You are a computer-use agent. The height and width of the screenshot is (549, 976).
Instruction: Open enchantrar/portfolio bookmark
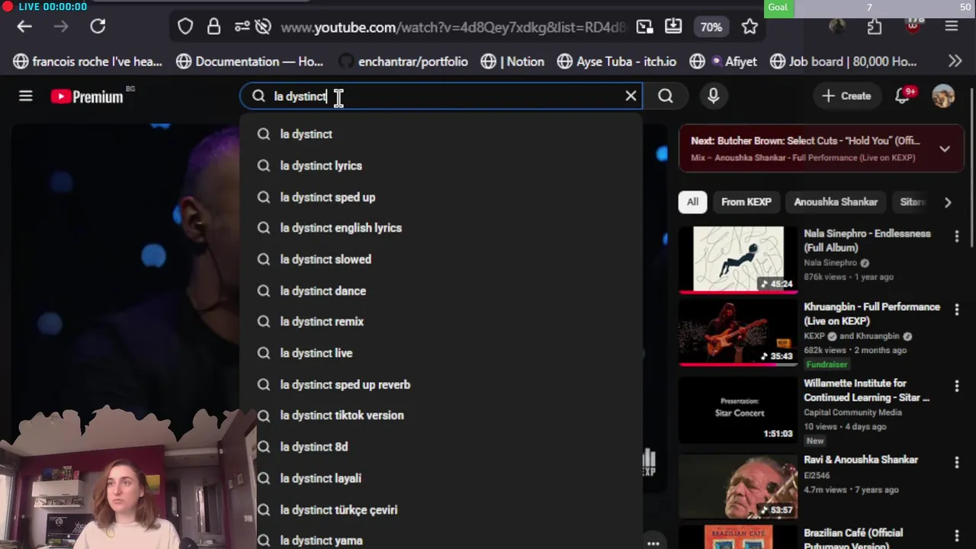403,62
